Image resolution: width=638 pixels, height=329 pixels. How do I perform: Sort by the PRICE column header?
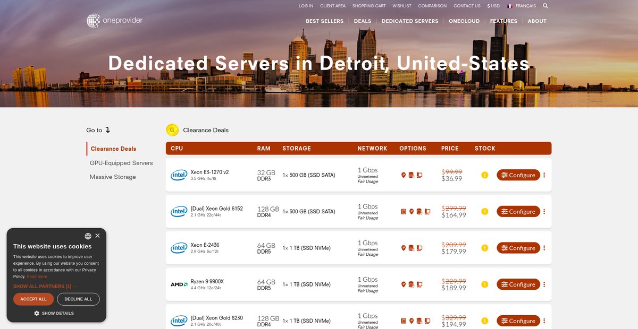click(x=450, y=149)
